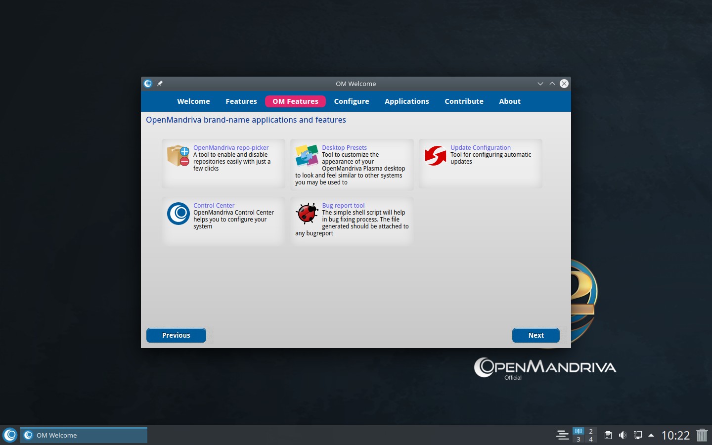Click the "Tool to customize the appearance" description
Screen dimensions: 712x445
point(350,169)
